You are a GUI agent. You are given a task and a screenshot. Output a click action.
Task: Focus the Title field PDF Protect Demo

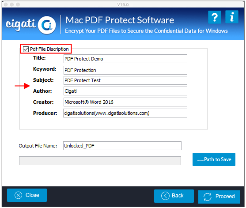(125, 59)
